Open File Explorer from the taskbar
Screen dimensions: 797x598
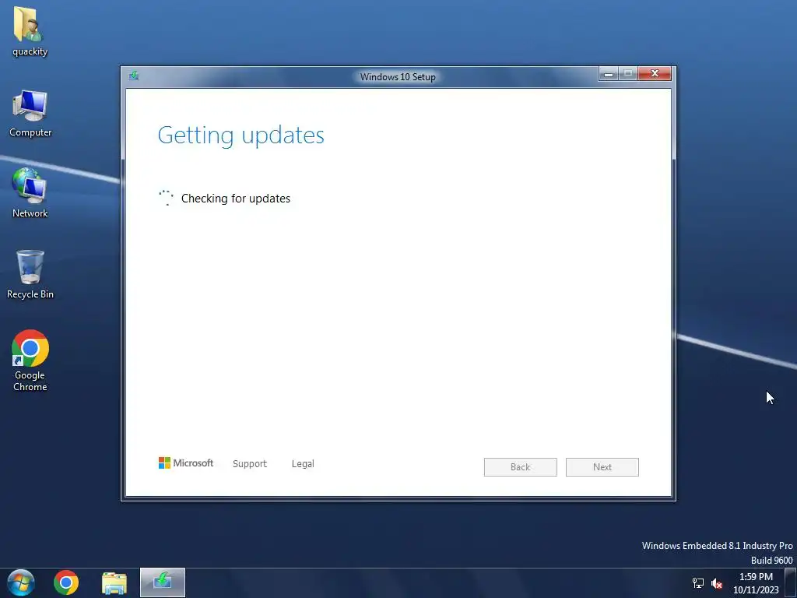[x=114, y=582]
